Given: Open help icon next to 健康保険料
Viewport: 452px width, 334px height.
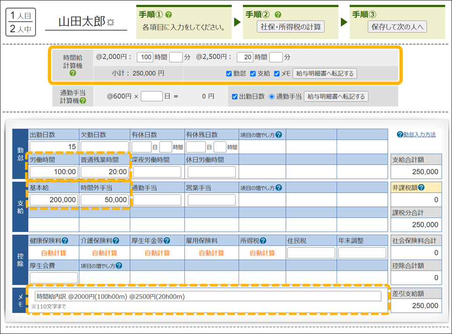Looking at the screenshot, I should [65, 241].
